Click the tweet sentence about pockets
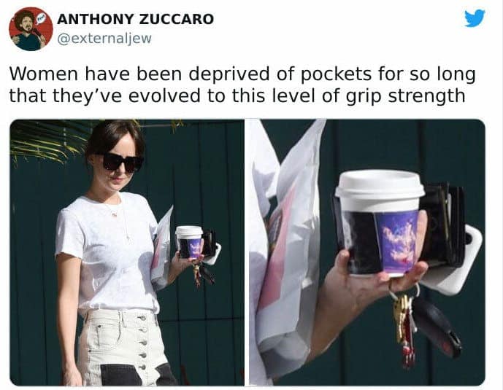The width and height of the screenshot is (503, 390). [x=242, y=85]
